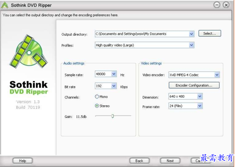This screenshot has height=167, width=236.
Task: Click the XviD MPEG-4 Codec value
Action: pos(184,75)
